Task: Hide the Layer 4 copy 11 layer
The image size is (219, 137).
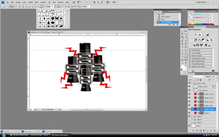Action: pyautogui.click(x=189, y=90)
